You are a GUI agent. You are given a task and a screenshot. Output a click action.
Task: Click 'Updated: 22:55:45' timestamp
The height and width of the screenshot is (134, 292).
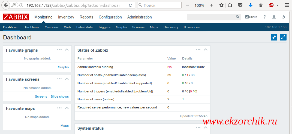(x=194, y=116)
